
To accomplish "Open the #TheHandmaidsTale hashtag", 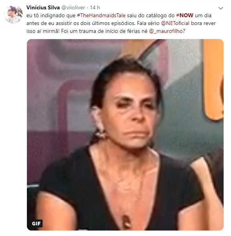I will pos(101,16).
